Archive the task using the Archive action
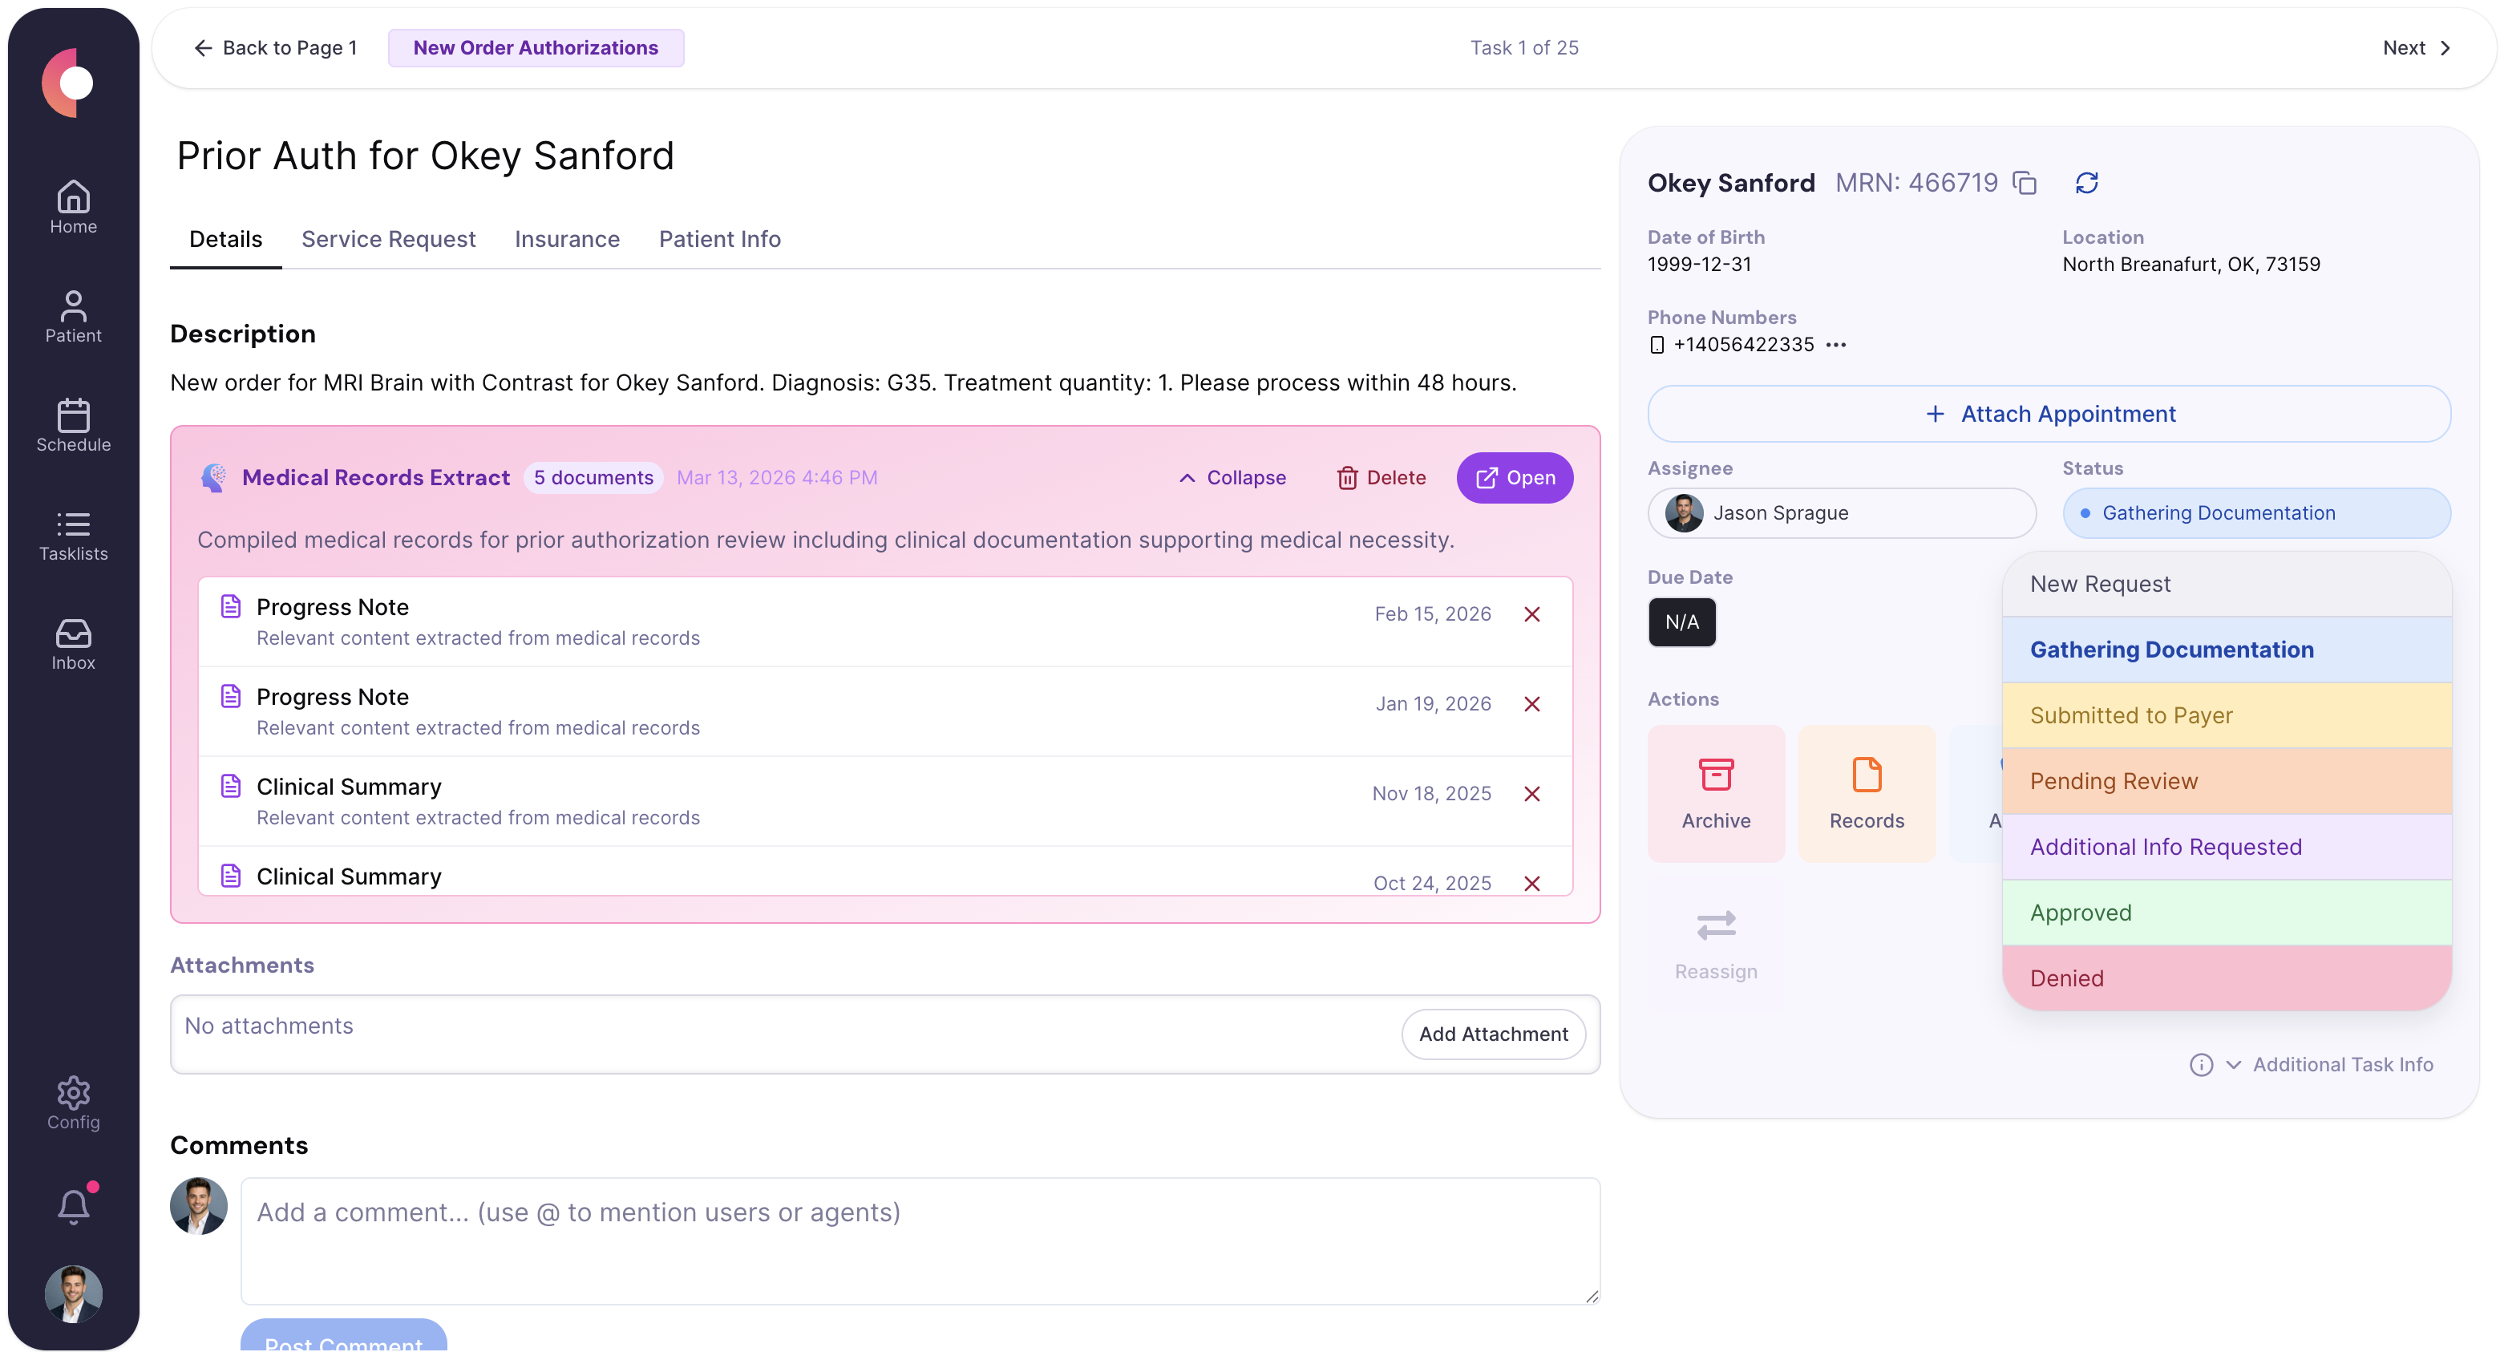The height and width of the screenshot is (1352, 2500). pos(1716,793)
